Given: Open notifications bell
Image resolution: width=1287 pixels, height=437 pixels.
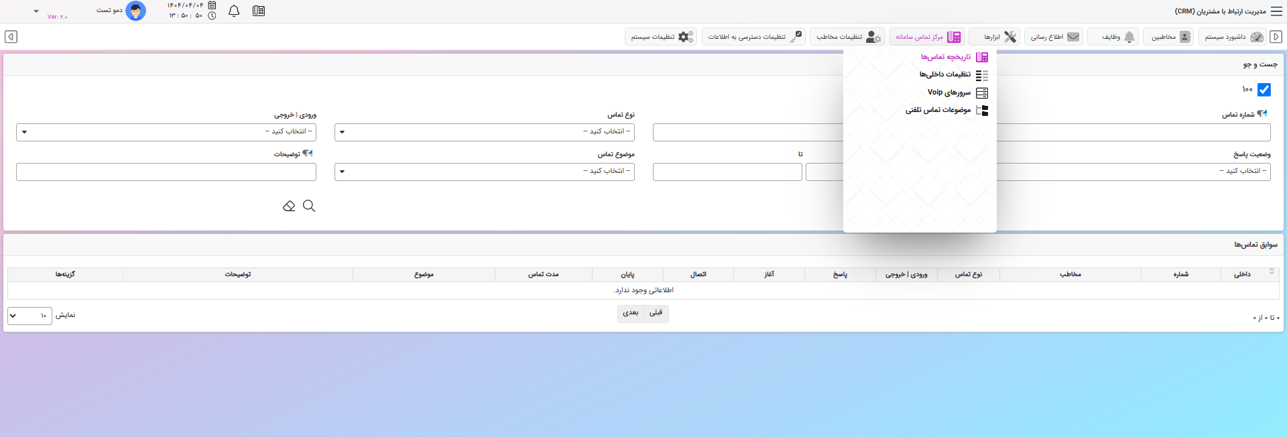Looking at the screenshot, I should (234, 11).
